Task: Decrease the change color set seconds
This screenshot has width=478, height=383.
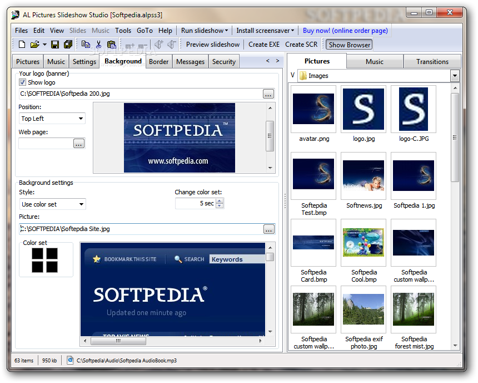Action: [220, 206]
